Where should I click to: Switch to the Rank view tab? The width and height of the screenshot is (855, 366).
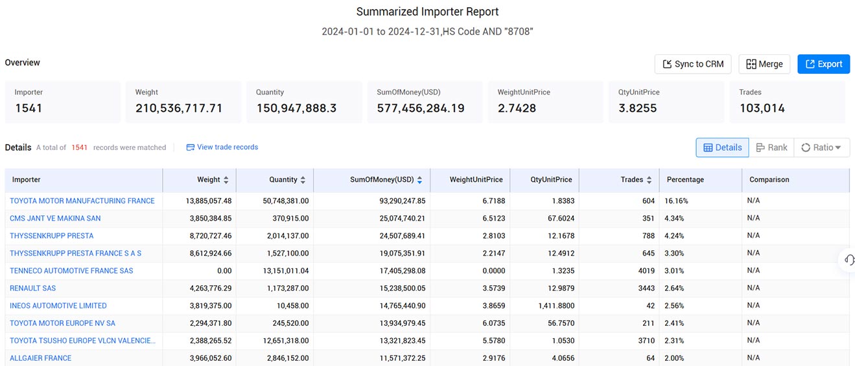(771, 147)
